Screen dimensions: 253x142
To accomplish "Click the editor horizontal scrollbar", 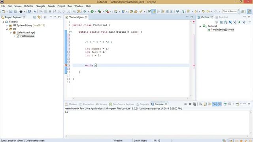I will (x=130, y=98).
